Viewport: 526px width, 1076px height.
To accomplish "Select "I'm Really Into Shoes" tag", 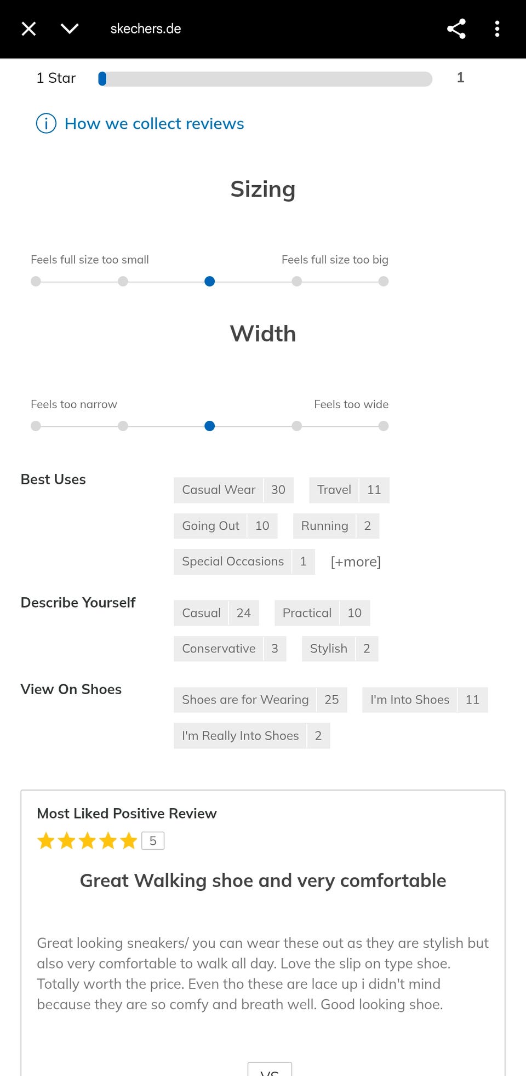I will click(x=251, y=736).
